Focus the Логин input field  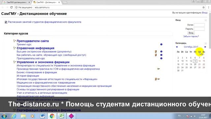[x=199, y=25]
